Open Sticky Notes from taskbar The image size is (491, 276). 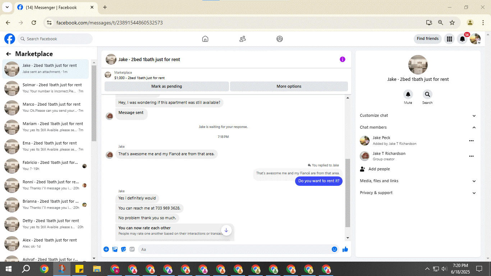tap(79, 268)
